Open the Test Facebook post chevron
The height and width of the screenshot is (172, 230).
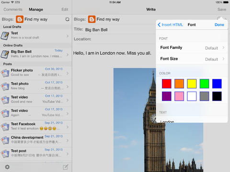point(68,127)
